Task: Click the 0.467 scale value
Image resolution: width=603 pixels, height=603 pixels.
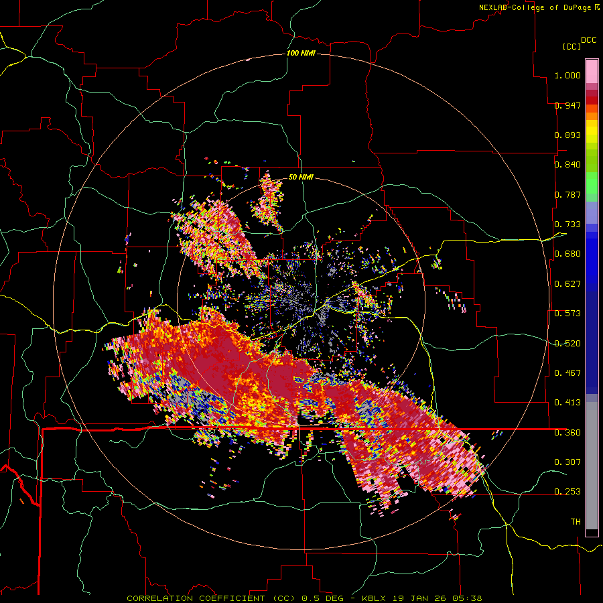Action: pos(567,373)
